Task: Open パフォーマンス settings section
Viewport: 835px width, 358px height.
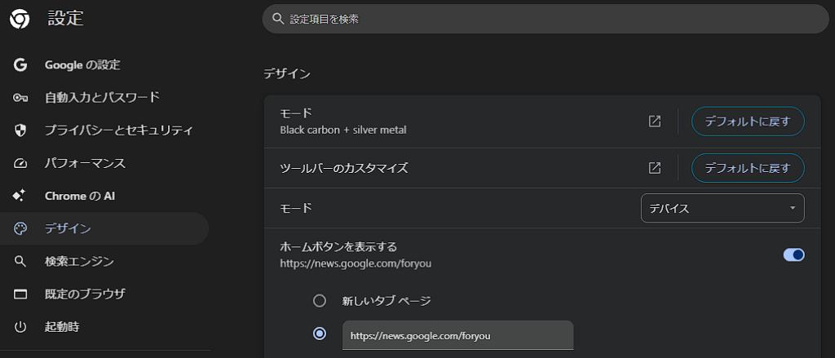Action: pos(104,163)
